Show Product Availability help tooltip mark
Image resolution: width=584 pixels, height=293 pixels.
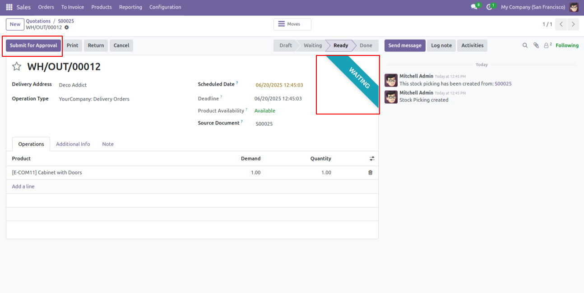246,109
